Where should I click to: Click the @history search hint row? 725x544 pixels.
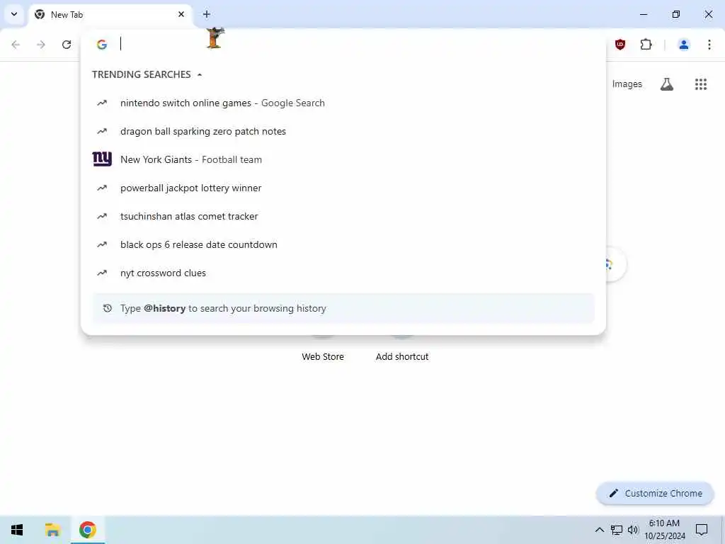[343, 308]
